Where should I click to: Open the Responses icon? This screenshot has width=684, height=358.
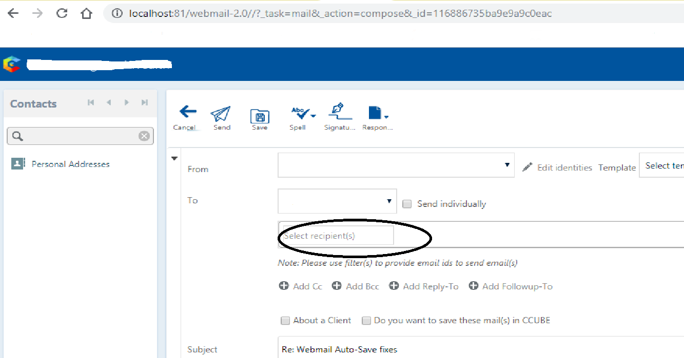point(375,114)
